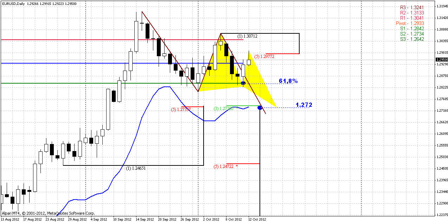448x222 pixels.
Task: Click the 2 Oct 2012 date label
Action: tap(212, 219)
